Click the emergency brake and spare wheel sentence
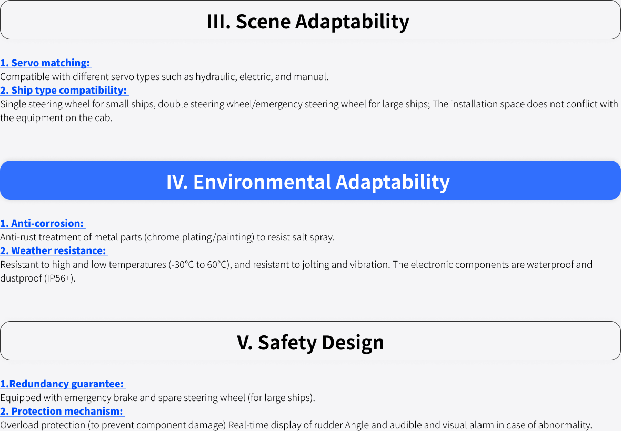The width and height of the screenshot is (621, 431). 158,398
